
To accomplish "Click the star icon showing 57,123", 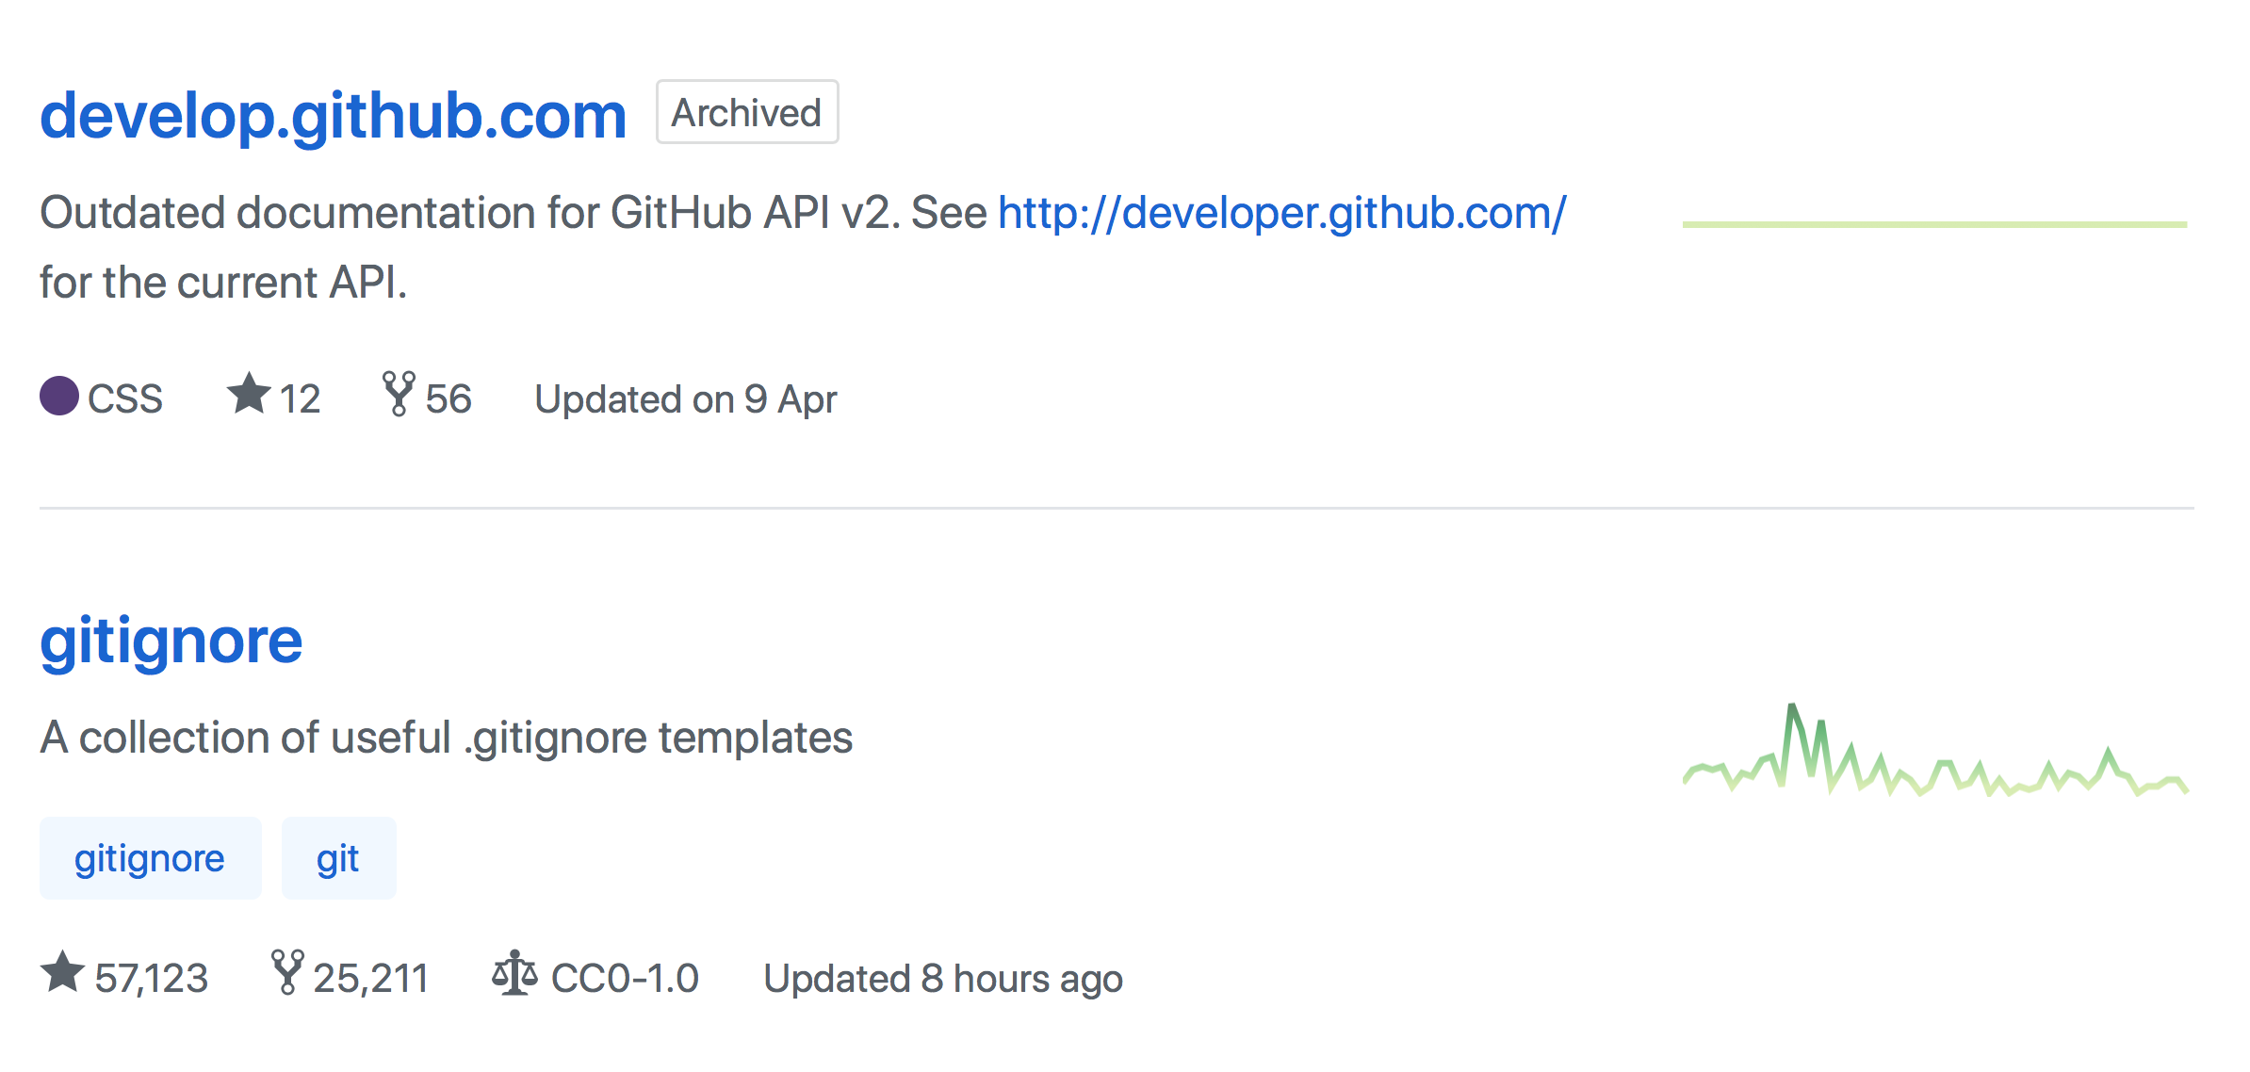I will click(63, 973).
